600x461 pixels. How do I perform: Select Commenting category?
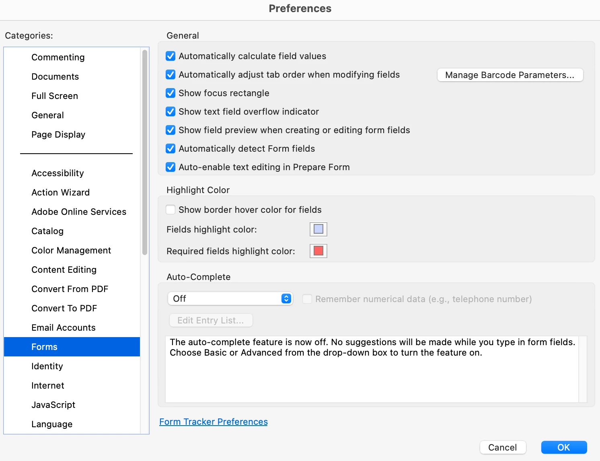coord(58,57)
